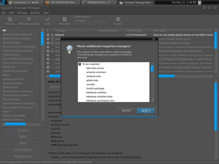Click the Reload toolbar icon
This screenshot has height=164, width=219.
10,19
